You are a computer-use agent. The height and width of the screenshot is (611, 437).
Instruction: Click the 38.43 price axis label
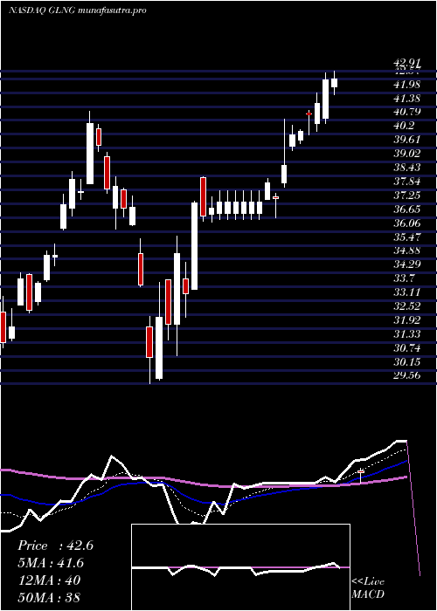(x=406, y=168)
